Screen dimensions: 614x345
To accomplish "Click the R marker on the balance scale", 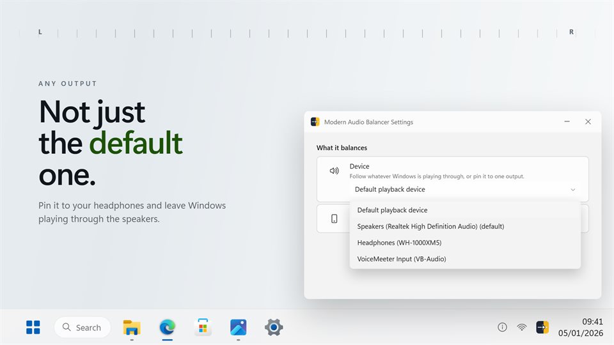I will (571, 32).
